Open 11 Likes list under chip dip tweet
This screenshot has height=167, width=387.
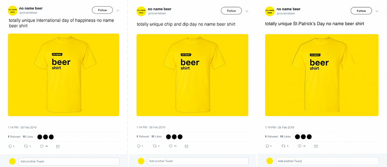pos(157,137)
